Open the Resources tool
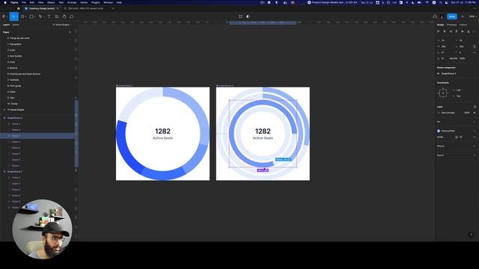This screenshot has width=479, height=269. [57, 16]
